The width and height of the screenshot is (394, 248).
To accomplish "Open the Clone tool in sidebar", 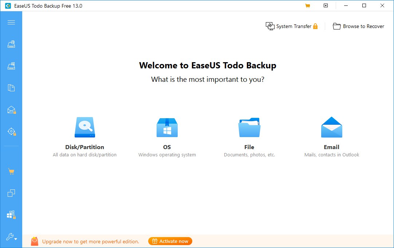I will click(11, 193).
